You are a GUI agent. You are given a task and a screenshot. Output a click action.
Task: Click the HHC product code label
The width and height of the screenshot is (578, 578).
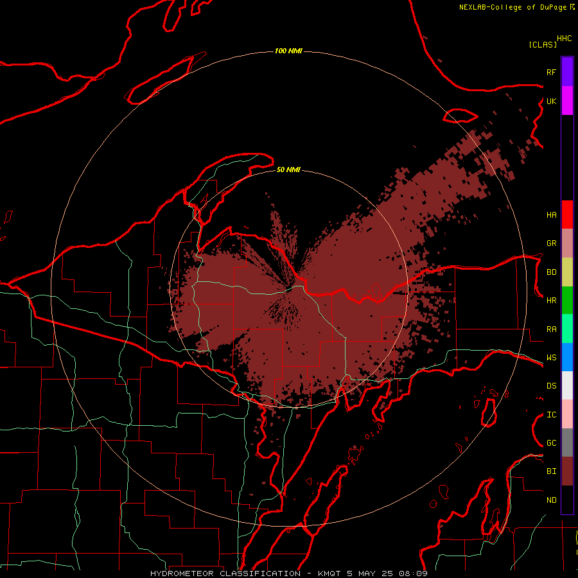(x=565, y=39)
